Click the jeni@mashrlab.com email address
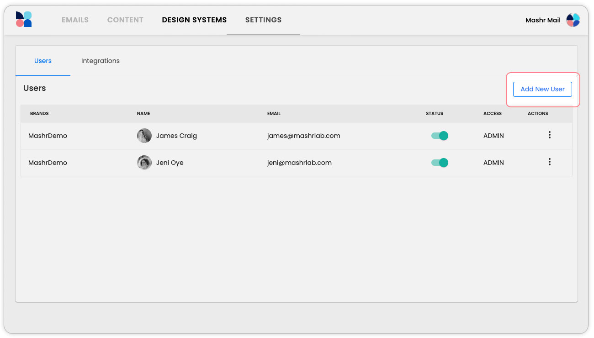This screenshot has width=594, height=338. click(299, 163)
